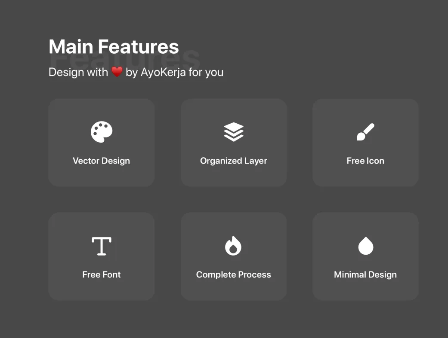Image resolution: width=448 pixels, height=338 pixels.
Task: Select the Free Icon label
Action: click(365, 161)
